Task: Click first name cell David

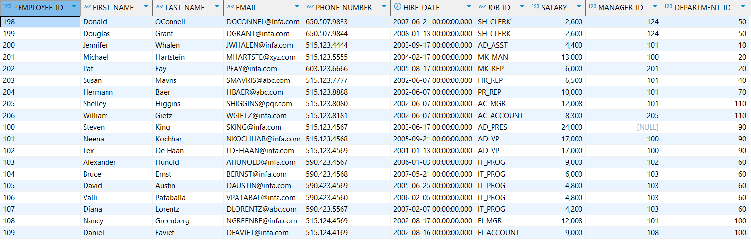Action: tap(116, 186)
